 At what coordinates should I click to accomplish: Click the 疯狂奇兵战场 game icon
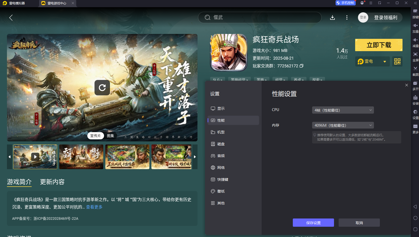pos(229,52)
